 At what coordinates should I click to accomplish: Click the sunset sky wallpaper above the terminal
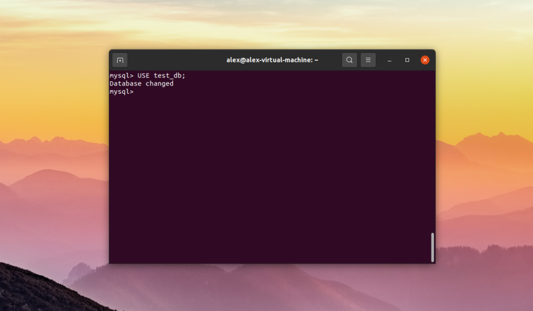[272, 24]
